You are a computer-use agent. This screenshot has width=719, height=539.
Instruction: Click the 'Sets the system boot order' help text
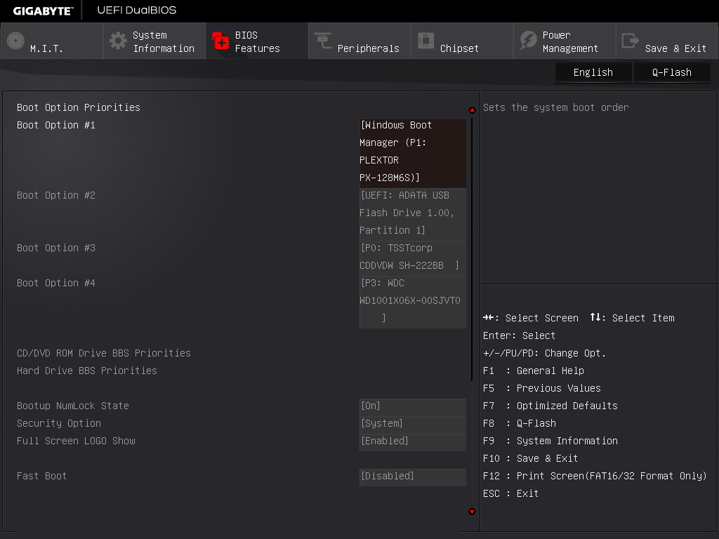pos(556,107)
